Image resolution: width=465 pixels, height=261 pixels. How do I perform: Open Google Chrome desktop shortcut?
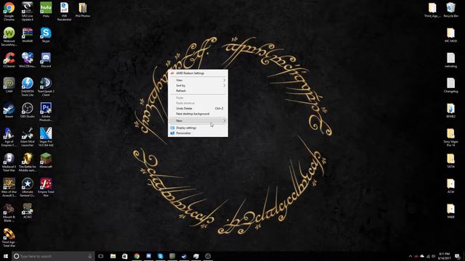pos(9,12)
